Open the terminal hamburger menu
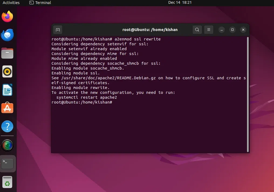This screenshot has width=274, height=192. 209,30
